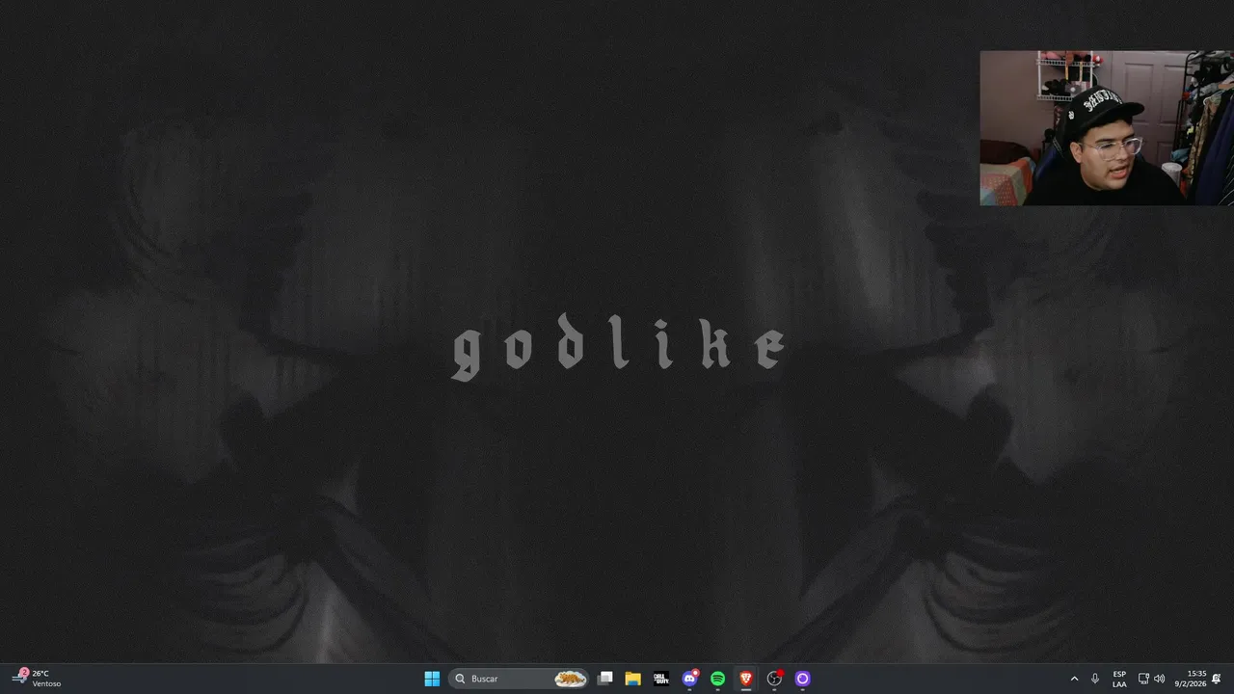Expand the hidden system tray icons
The width and height of the screenshot is (1234, 694).
click(x=1074, y=679)
